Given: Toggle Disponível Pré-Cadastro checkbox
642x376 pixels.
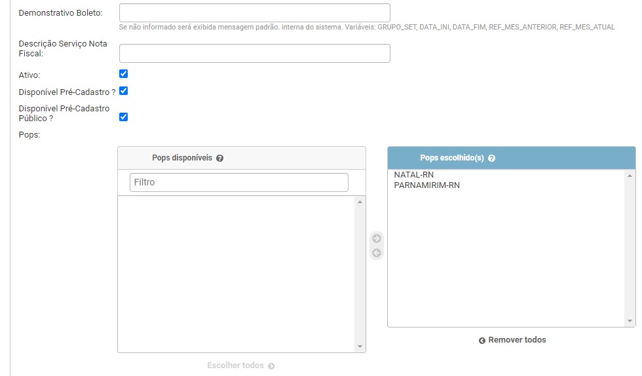Looking at the screenshot, I should coord(123,91).
